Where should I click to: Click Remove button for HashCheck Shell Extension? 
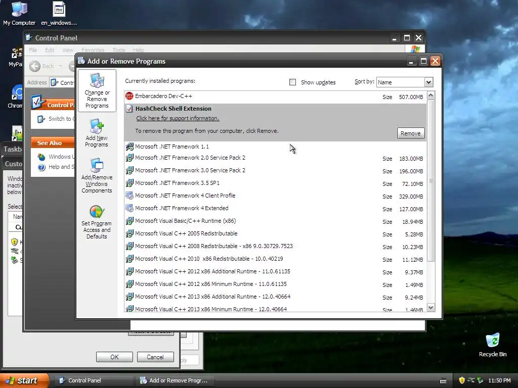pos(411,133)
